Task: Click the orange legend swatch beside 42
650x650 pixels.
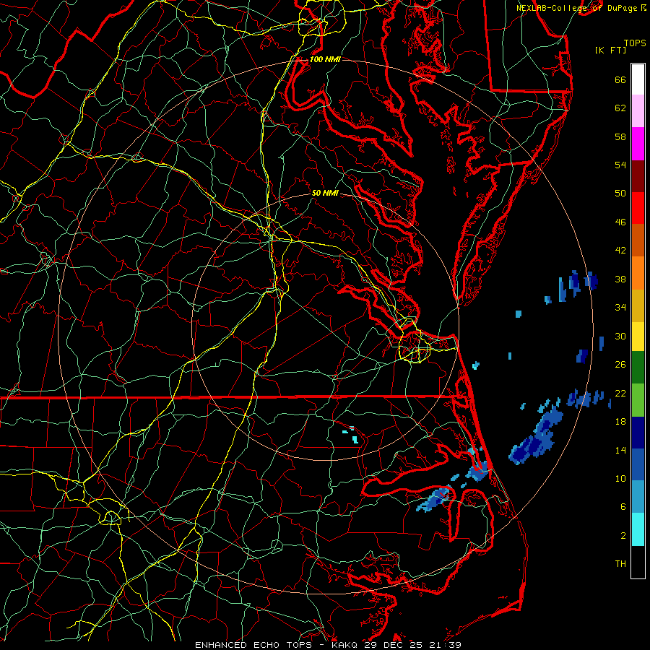Action: click(638, 273)
